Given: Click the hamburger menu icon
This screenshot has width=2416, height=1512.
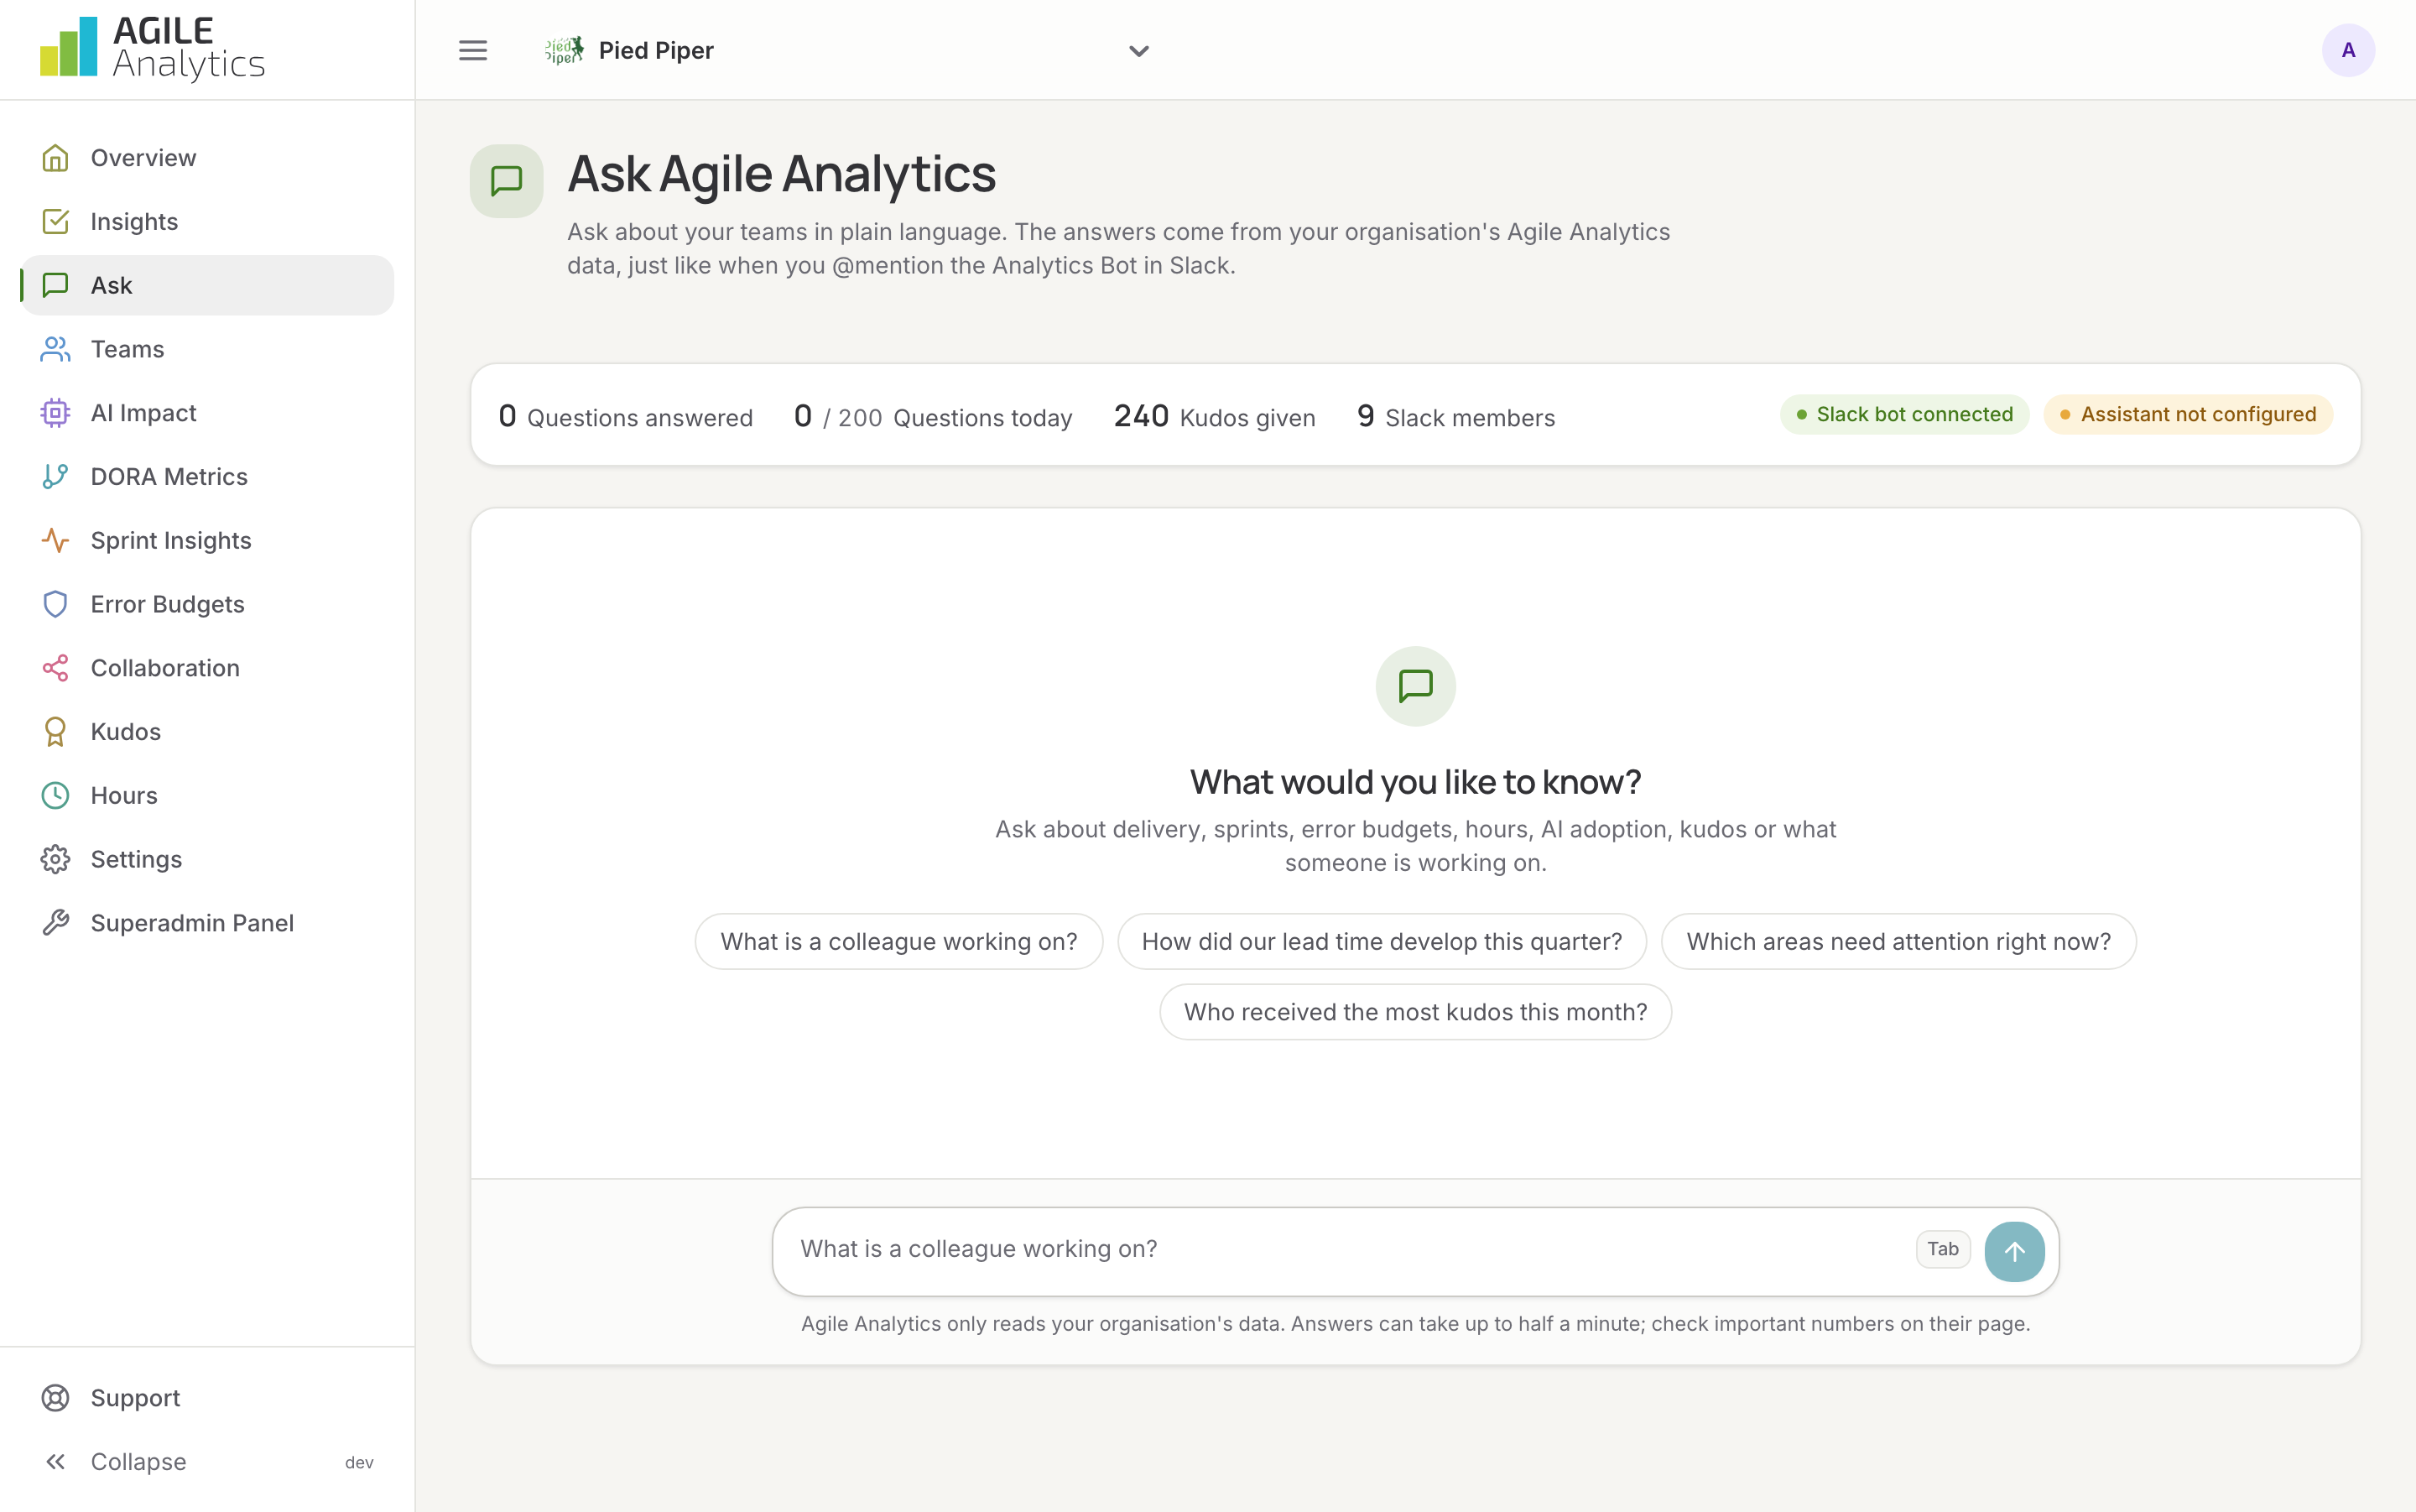Looking at the screenshot, I should [x=473, y=50].
